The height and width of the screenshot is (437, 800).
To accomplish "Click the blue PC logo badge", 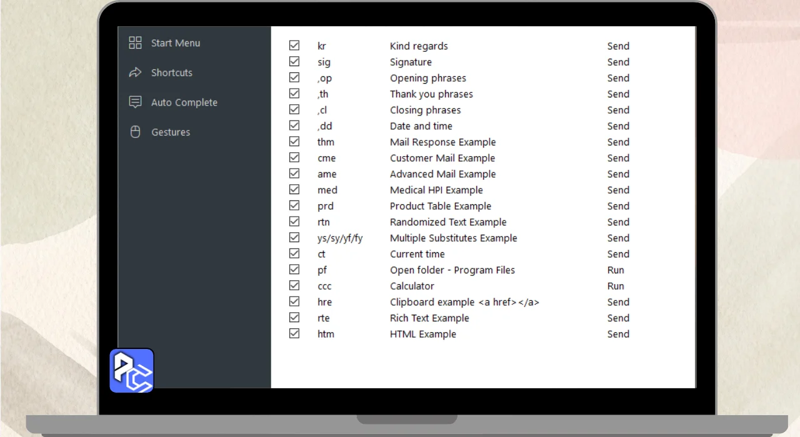I will (x=132, y=371).
